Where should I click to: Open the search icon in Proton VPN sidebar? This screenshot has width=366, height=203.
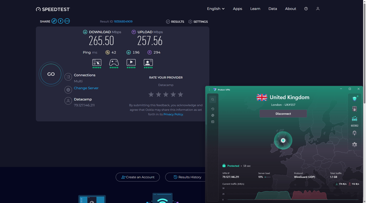[213, 99]
